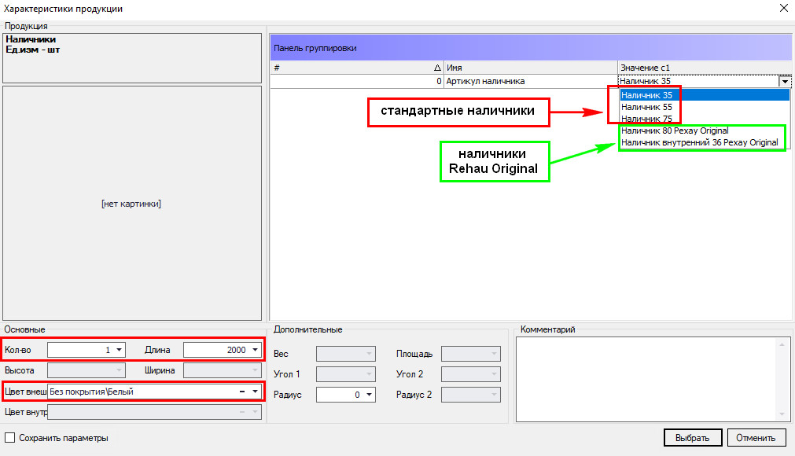Click the Имя column header
This screenshot has height=456, width=795.
pos(530,68)
